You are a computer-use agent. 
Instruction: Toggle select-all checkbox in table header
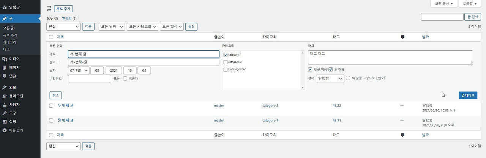(51, 37)
